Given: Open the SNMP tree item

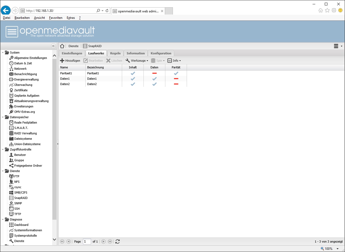Looking at the screenshot, I should 18,203.
